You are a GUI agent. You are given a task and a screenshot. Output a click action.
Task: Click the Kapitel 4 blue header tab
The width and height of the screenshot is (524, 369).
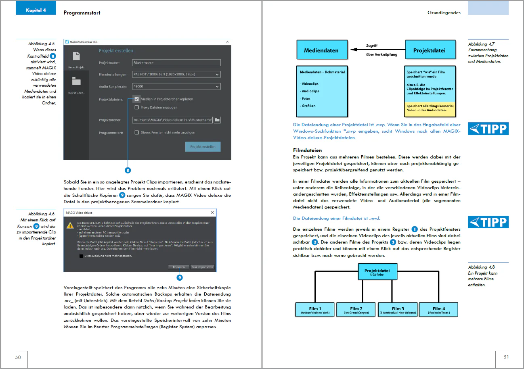36,10
